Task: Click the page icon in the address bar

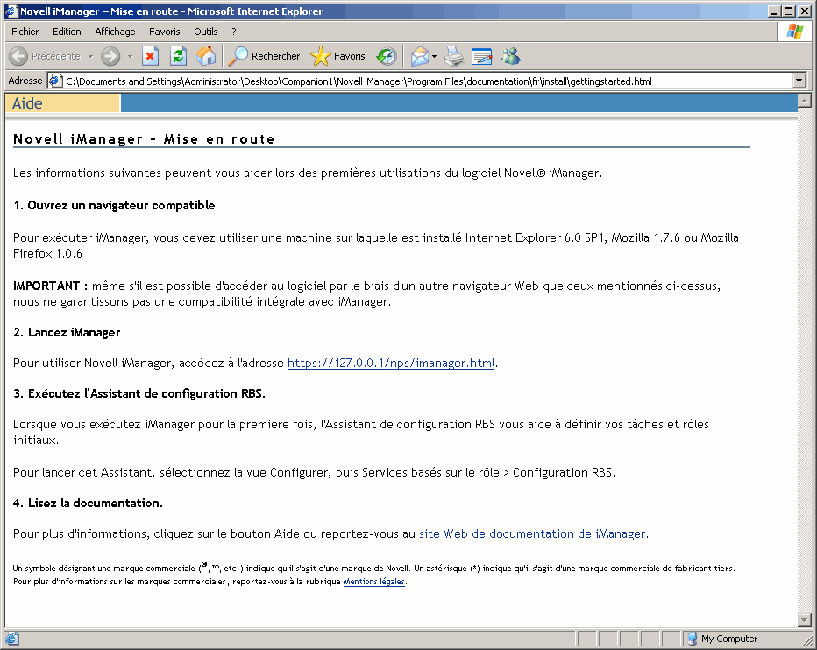Action: 55,80
